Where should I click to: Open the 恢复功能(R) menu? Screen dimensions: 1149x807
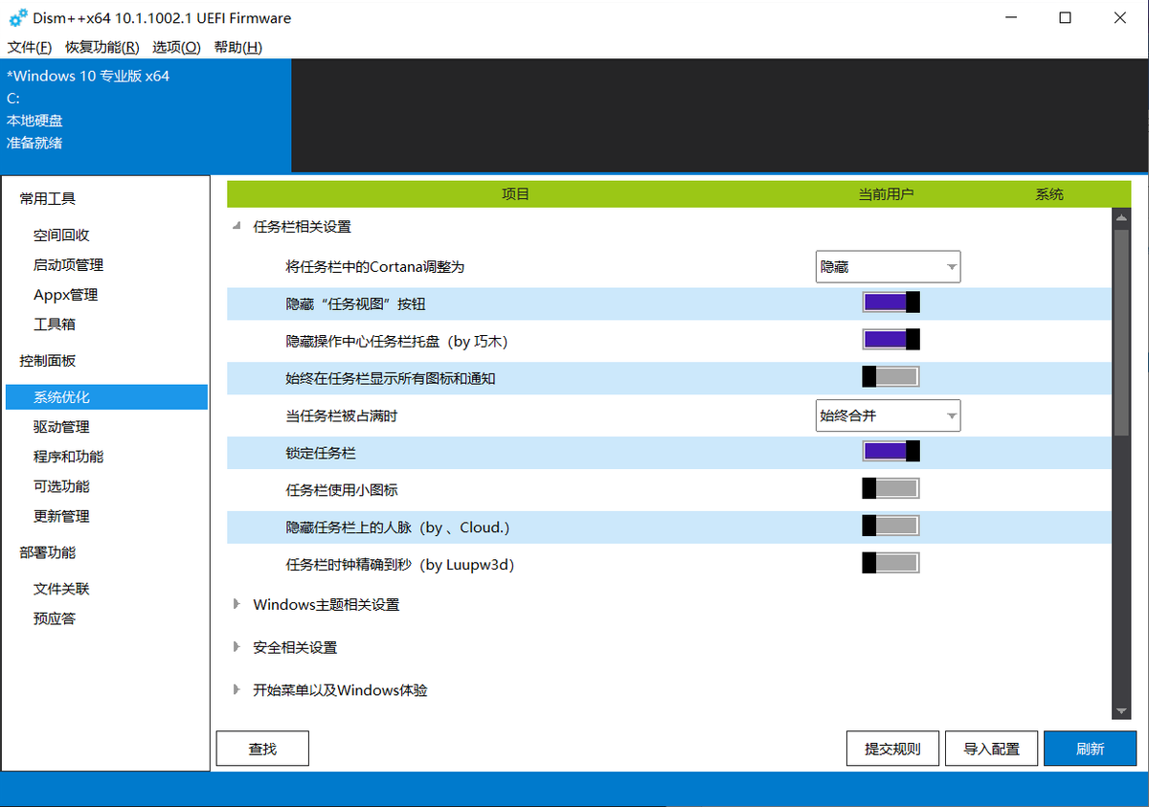click(x=102, y=47)
